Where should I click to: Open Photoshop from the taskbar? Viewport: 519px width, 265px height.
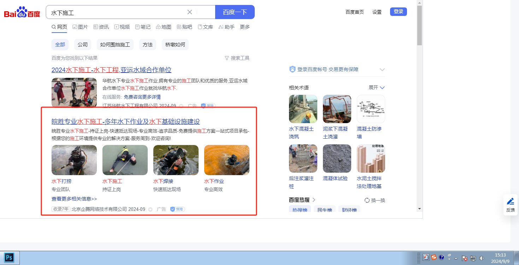tap(10, 257)
